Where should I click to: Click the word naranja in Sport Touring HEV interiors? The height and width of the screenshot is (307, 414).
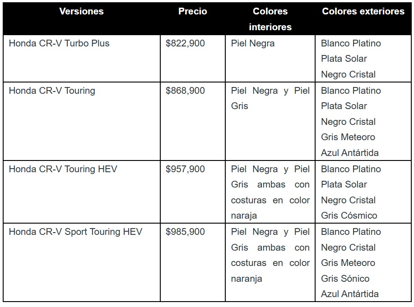click(247, 279)
